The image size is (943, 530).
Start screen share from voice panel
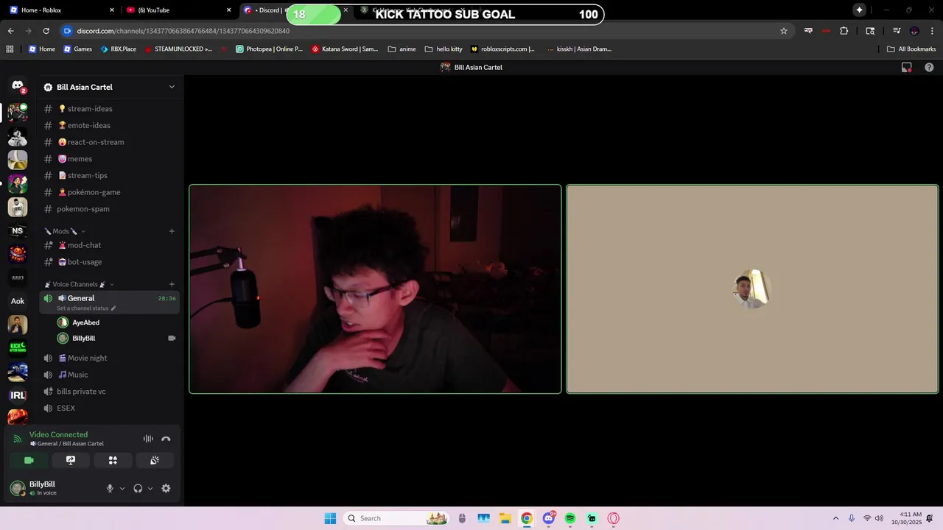pos(71,460)
